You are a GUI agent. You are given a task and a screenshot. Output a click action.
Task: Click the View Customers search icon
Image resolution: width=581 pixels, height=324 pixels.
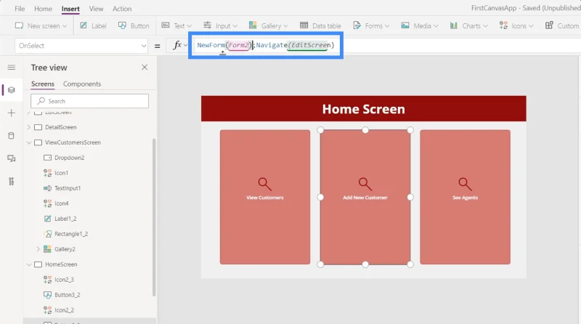pyautogui.click(x=264, y=184)
